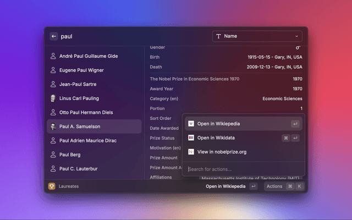This screenshot has height=220, width=352.
Task: Click the Laureates trophy icon
Action: click(x=52, y=186)
